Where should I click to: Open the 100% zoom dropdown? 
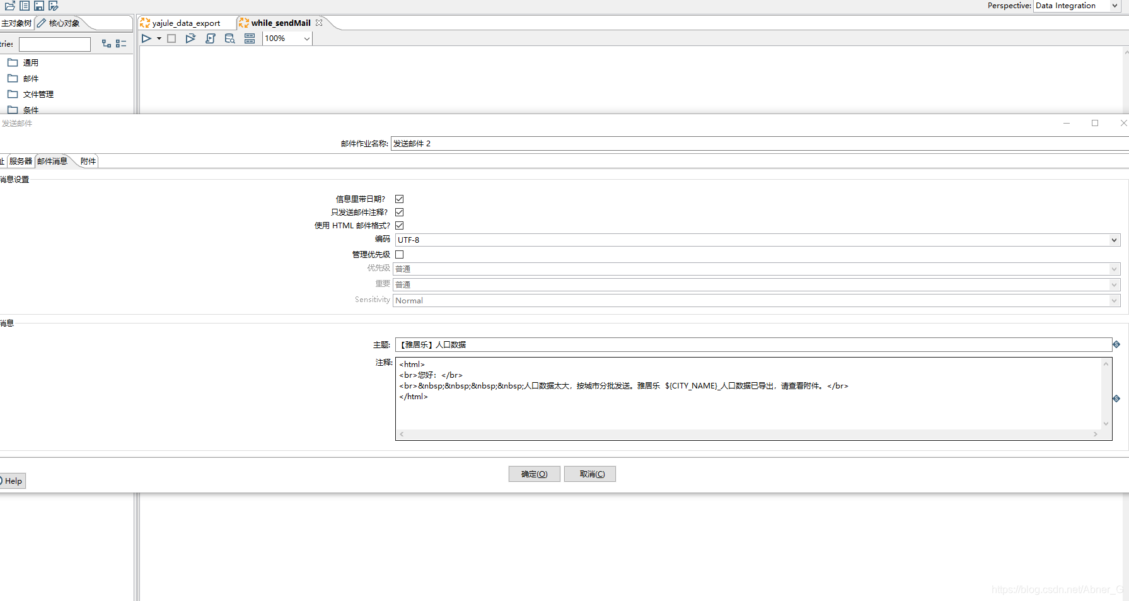pyautogui.click(x=306, y=38)
